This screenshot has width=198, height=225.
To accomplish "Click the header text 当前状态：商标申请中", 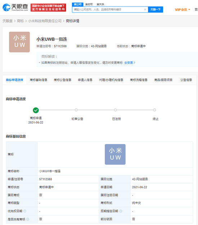I will (x=131, y=46).
